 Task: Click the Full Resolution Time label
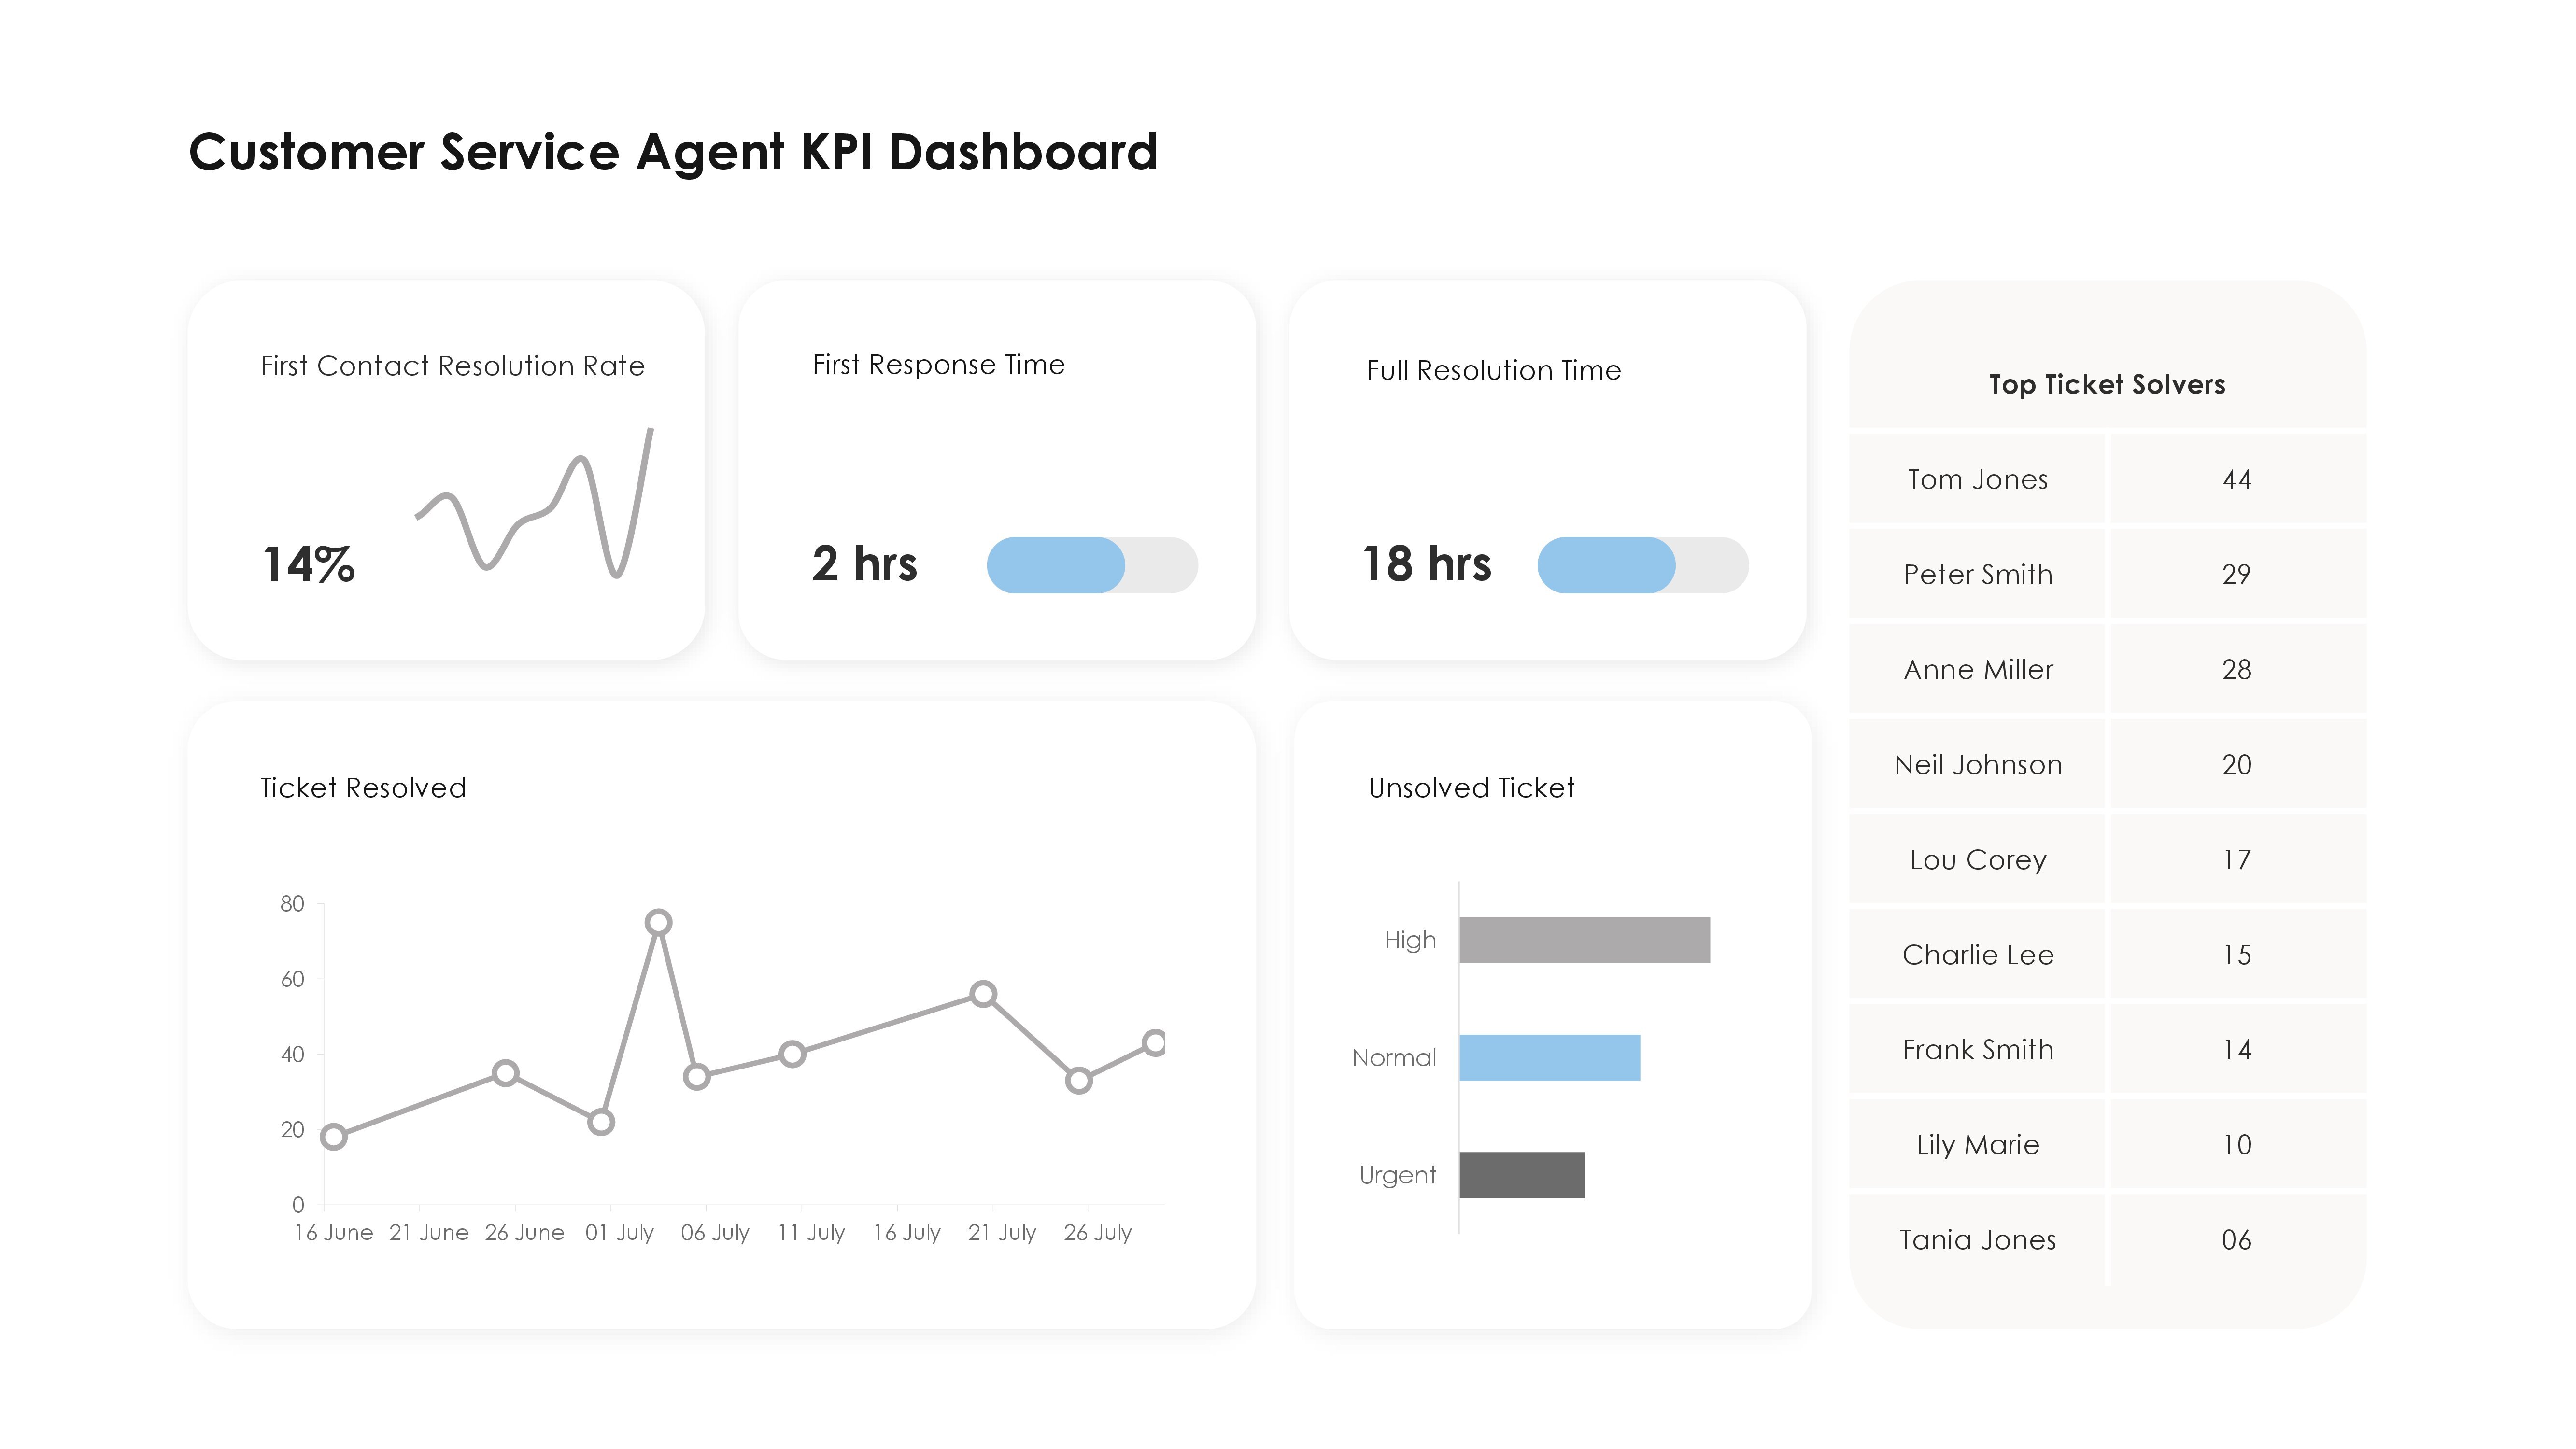point(1494,370)
